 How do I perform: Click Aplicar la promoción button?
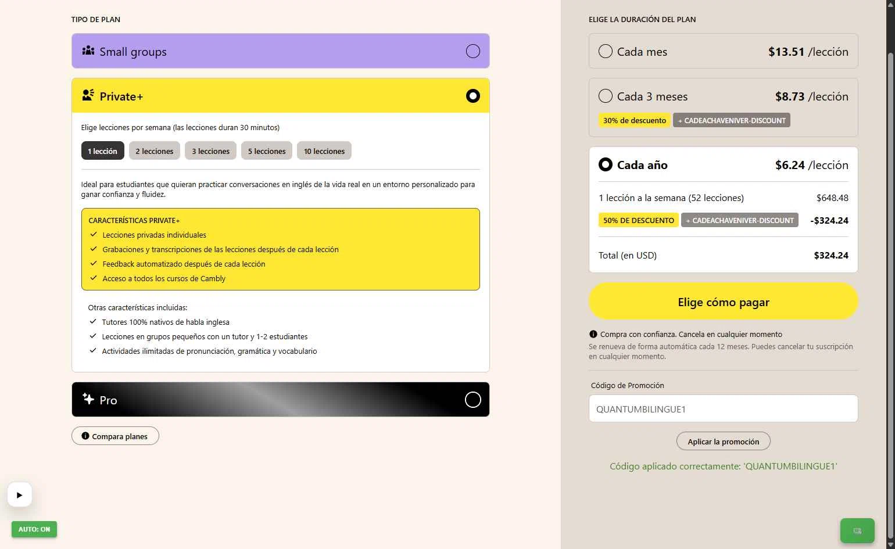[724, 441]
